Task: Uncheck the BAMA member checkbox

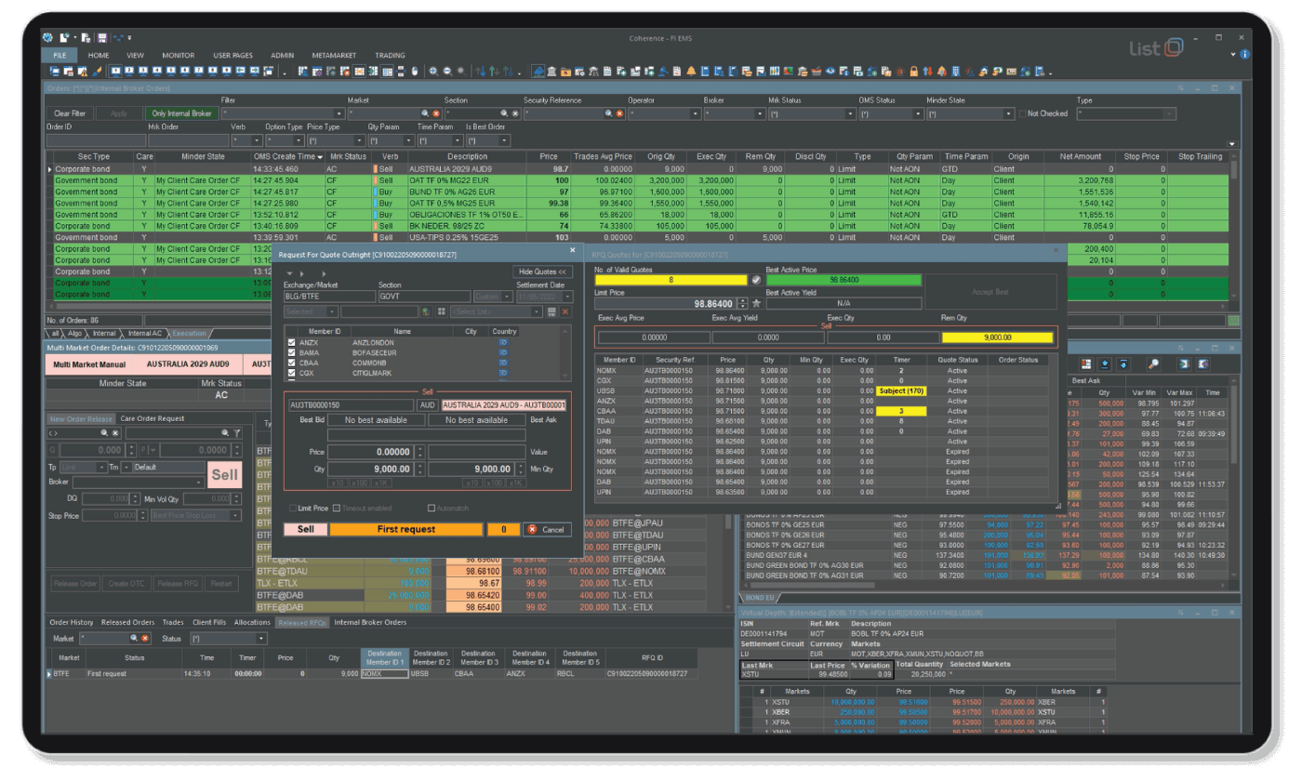Action: (x=291, y=352)
